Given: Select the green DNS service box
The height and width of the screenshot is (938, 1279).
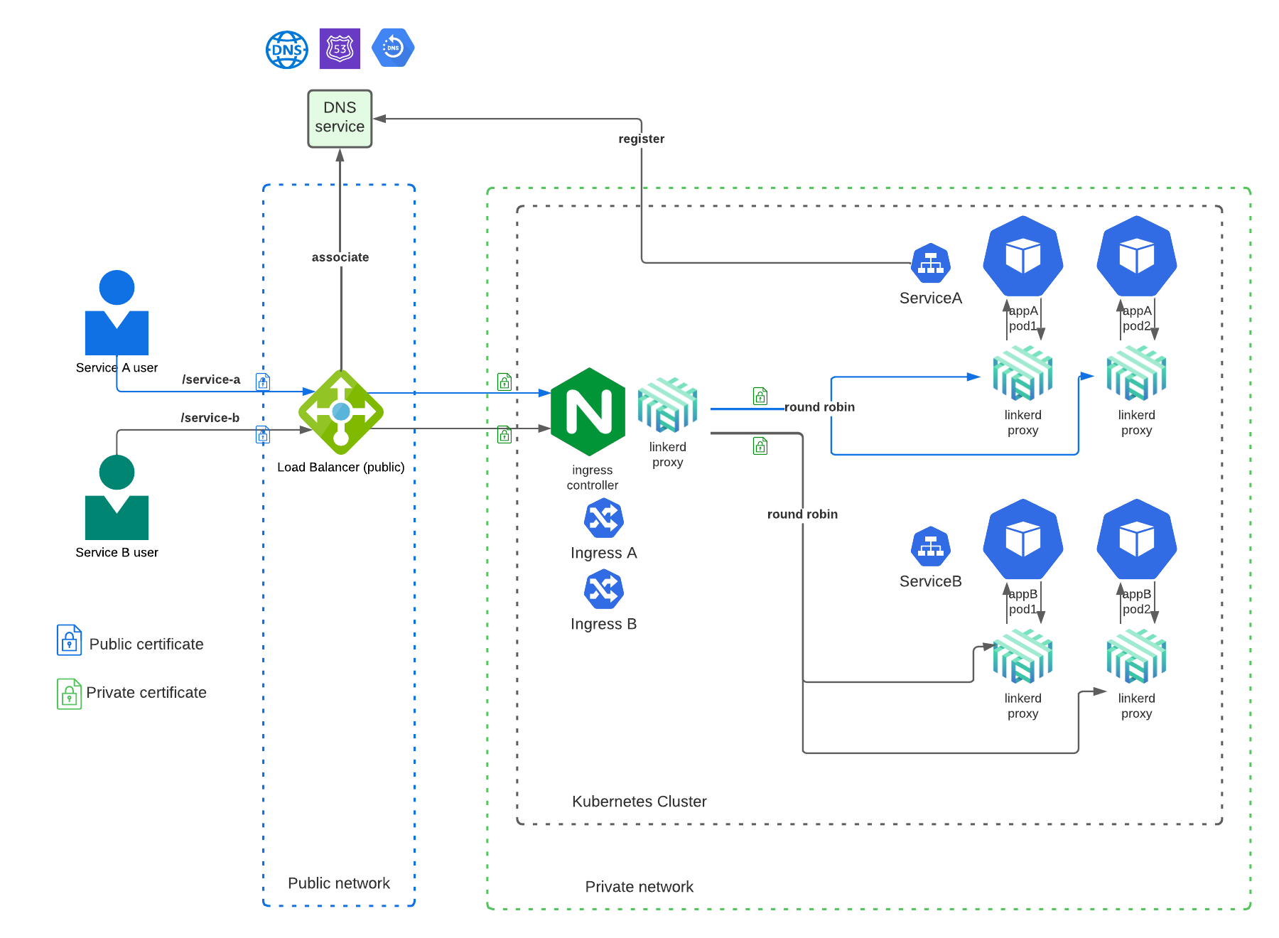Looking at the screenshot, I should 340,119.
